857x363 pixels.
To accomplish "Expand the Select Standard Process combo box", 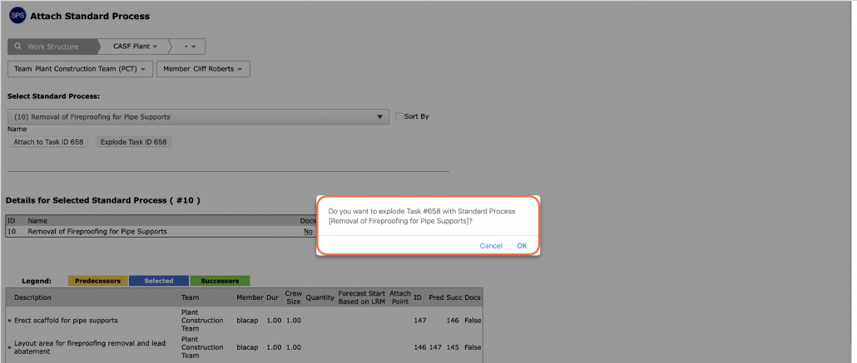I will 198,117.
